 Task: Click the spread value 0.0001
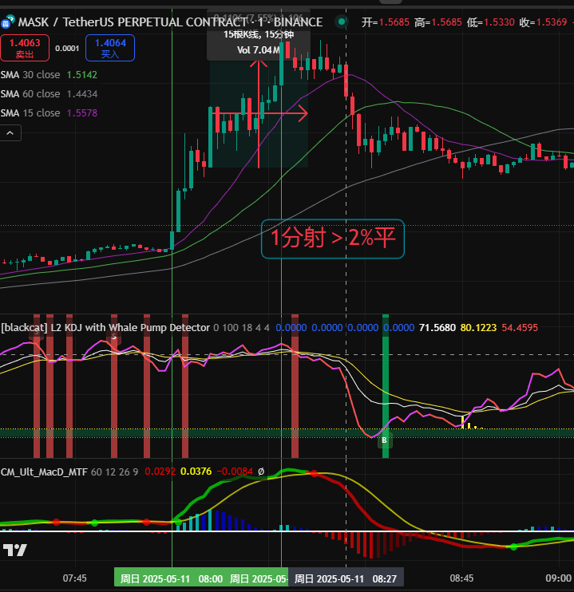tap(67, 49)
